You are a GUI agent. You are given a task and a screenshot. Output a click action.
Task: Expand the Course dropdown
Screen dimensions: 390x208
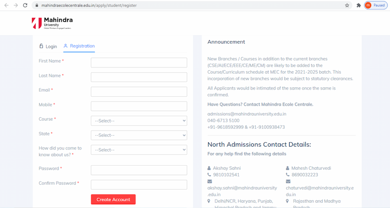139,121
